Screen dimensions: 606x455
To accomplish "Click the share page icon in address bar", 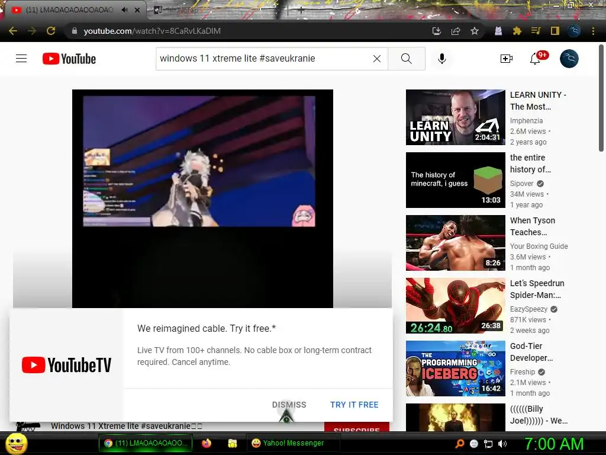I will pos(456,31).
